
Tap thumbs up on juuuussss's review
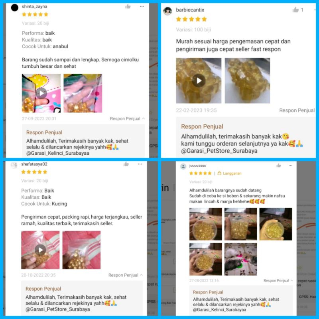[x=279, y=165]
